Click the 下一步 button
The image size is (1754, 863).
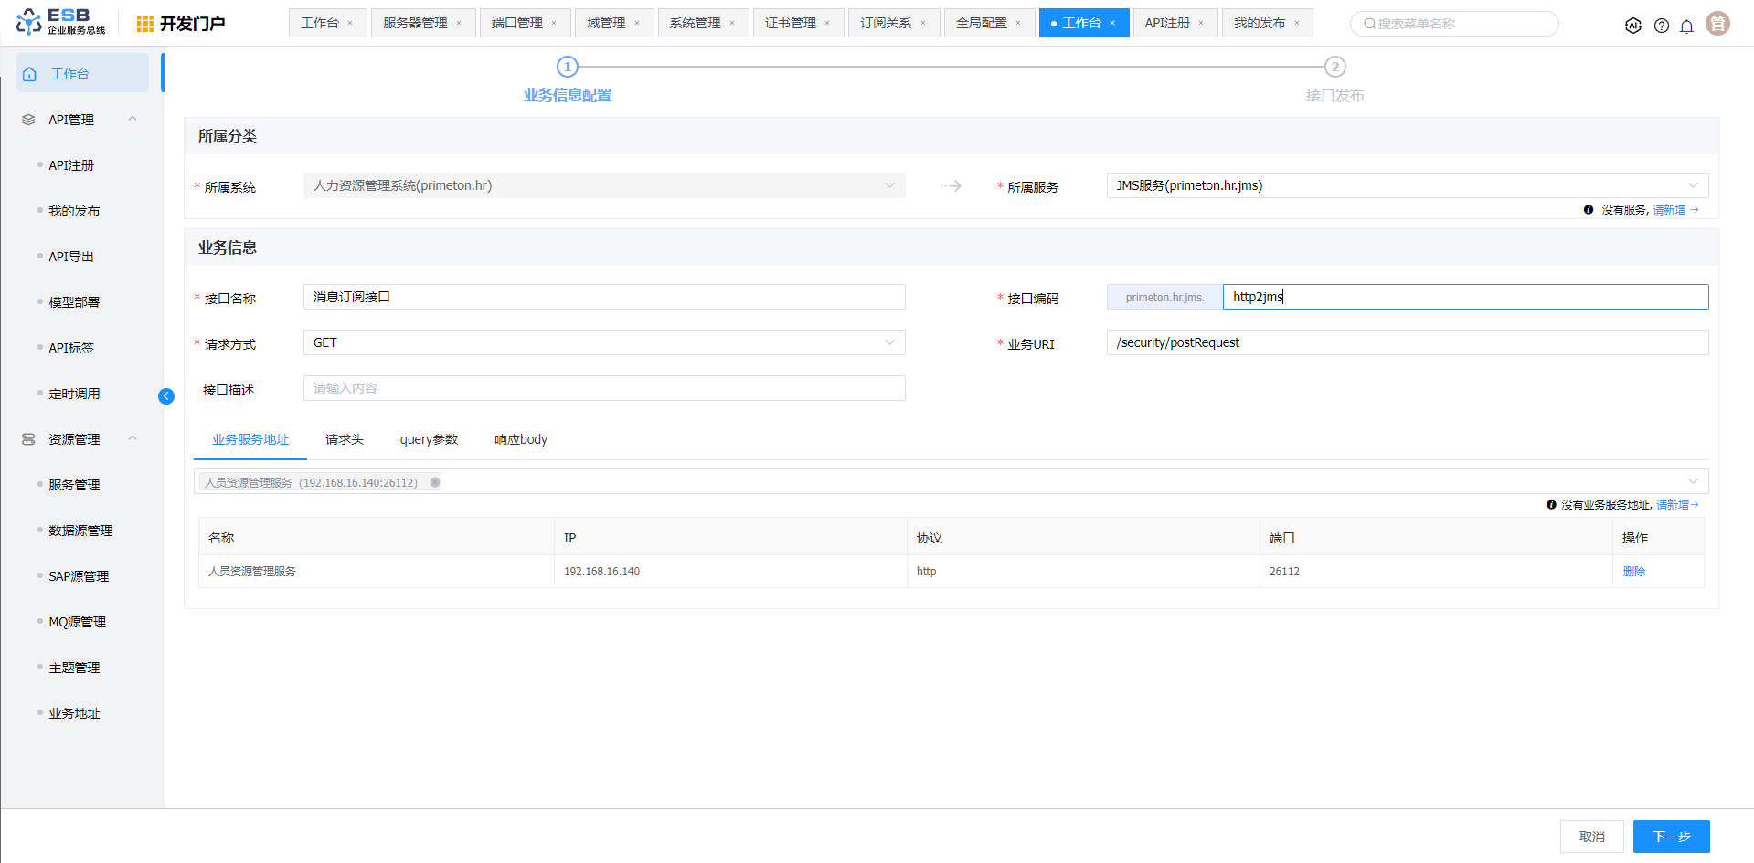1671,837
